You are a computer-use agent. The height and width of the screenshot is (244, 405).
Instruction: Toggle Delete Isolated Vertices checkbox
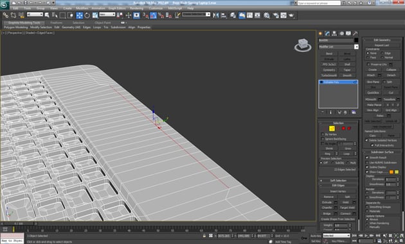[366, 140]
